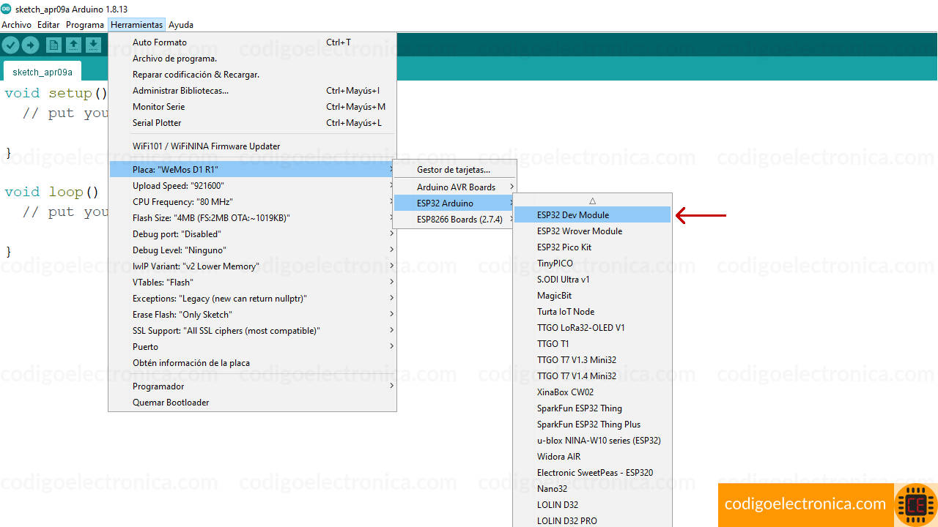Click the board list scroll-up triangle

tap(592, 201)
